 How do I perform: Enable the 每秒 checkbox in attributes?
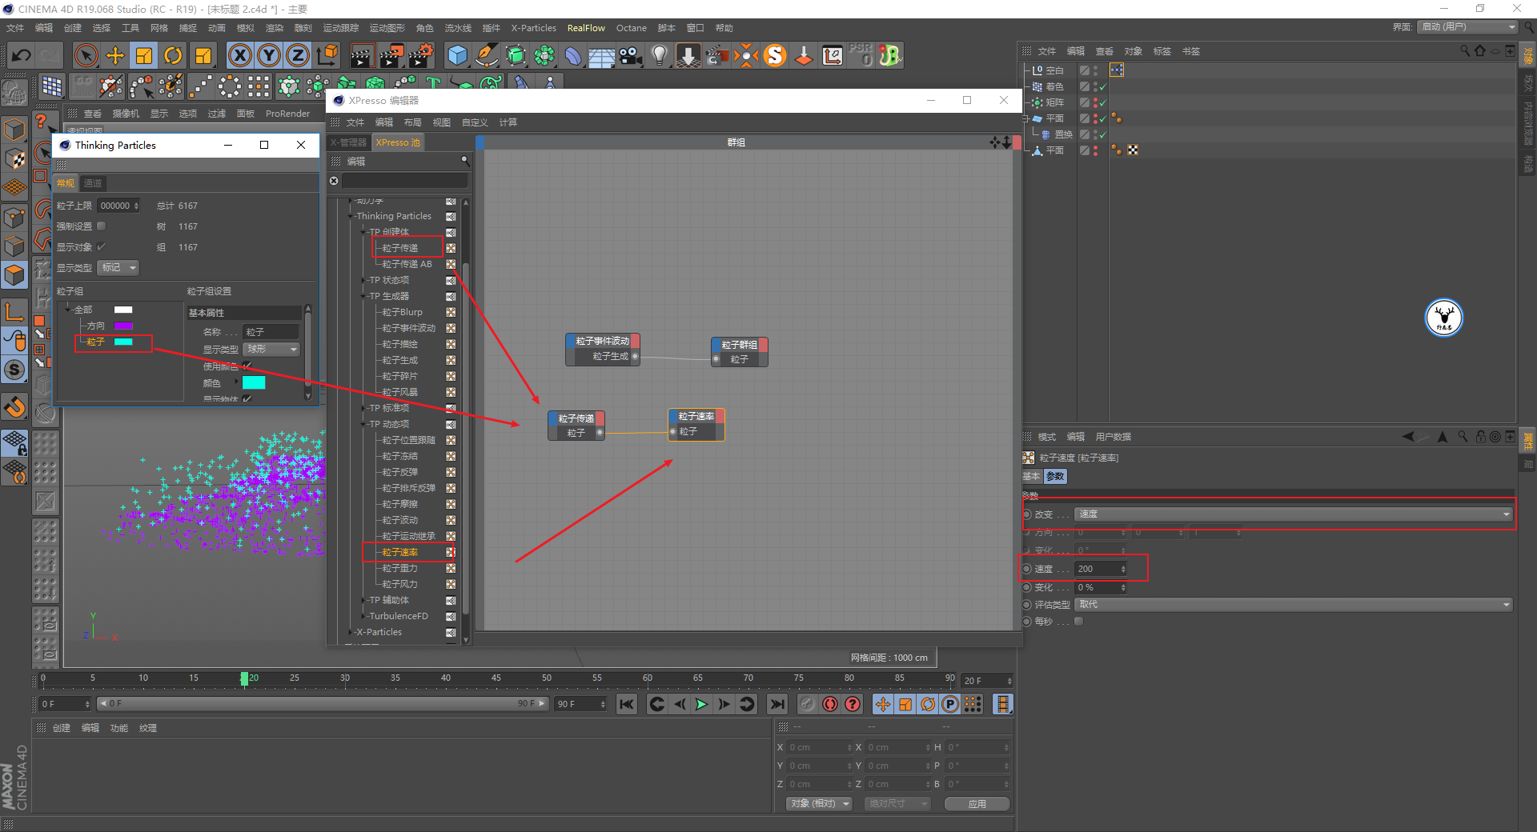[1079, 622]
